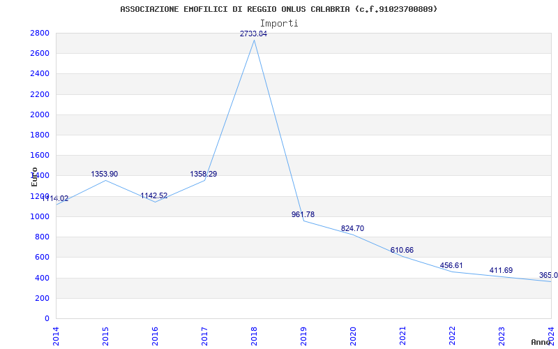
Task: Click the 2018 x-axis year label
Action: point(254,336)
